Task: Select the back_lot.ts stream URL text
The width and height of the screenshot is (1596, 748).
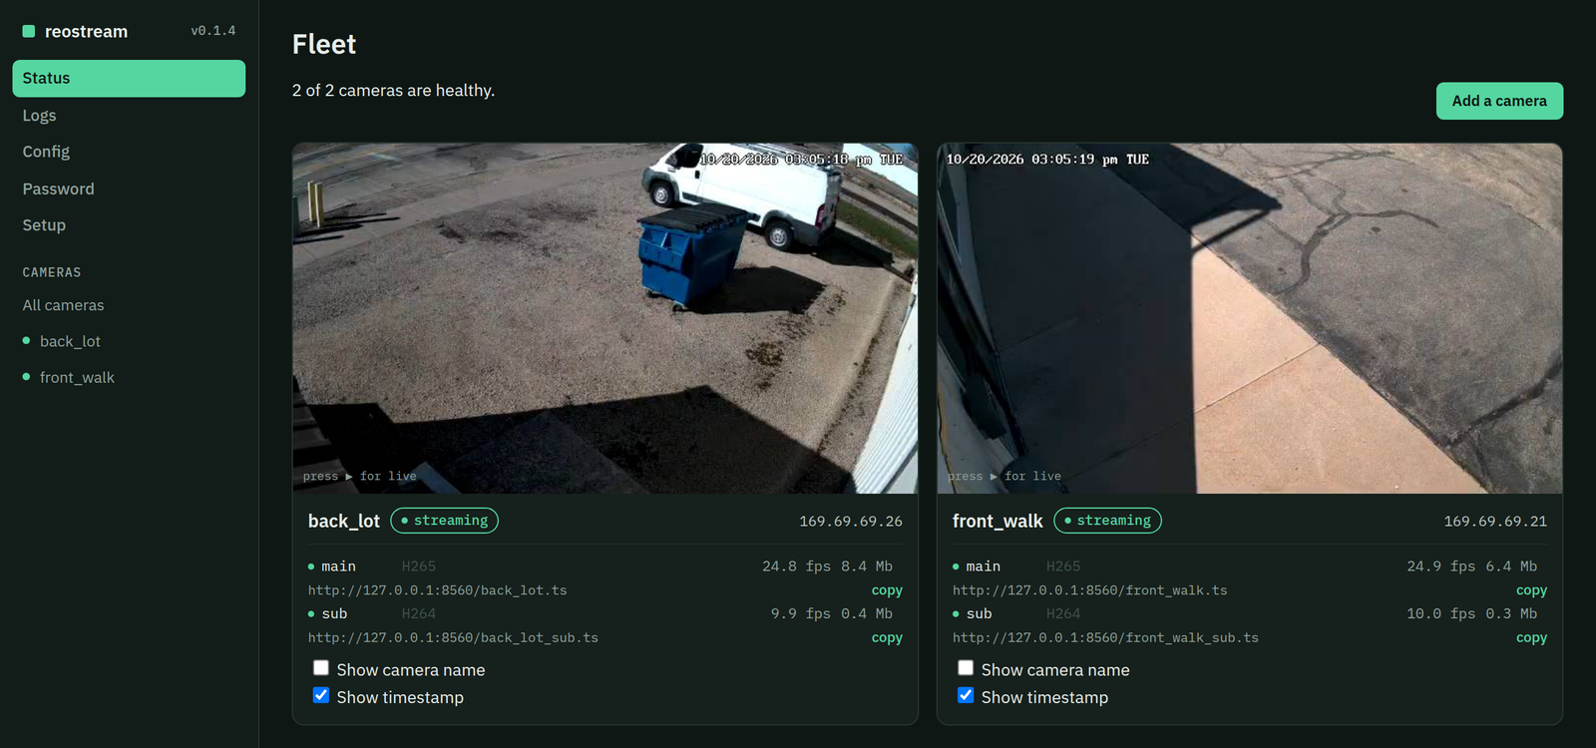Action: [x=437, y=590]
